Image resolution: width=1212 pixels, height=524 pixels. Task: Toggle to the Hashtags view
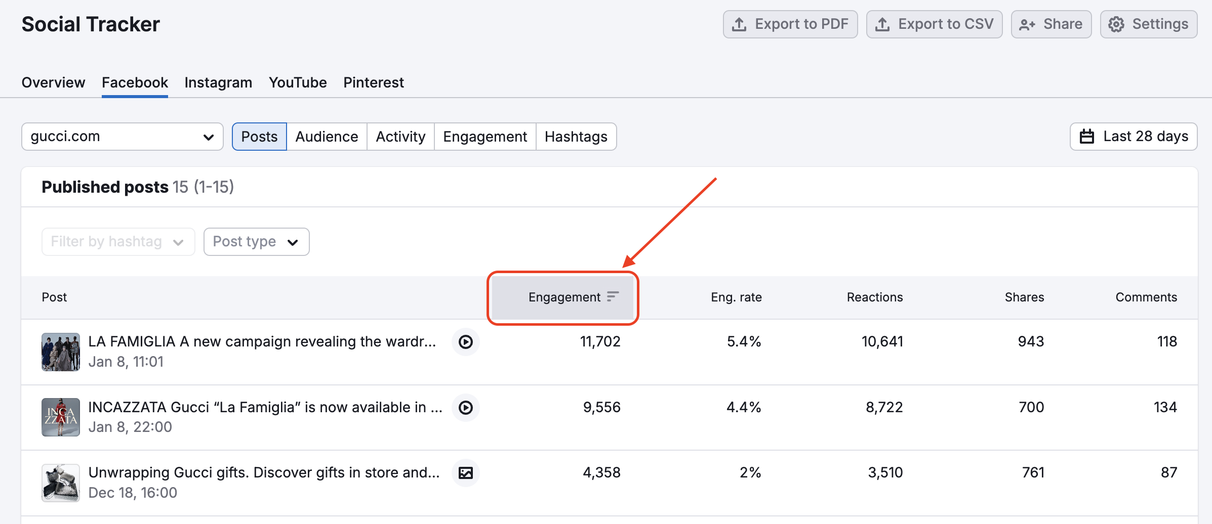576,136
